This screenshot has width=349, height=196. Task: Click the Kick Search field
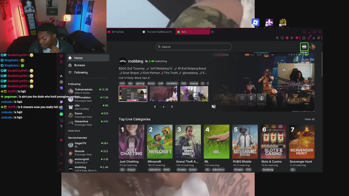click(194, 47)
